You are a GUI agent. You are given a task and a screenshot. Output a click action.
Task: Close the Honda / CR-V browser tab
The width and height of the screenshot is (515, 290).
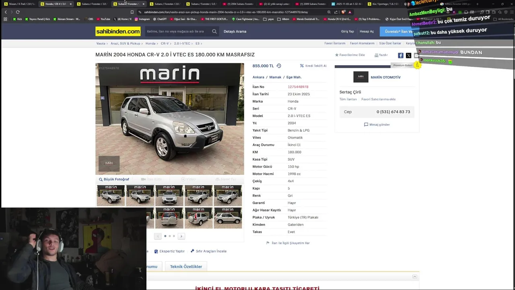coord(70,4)
